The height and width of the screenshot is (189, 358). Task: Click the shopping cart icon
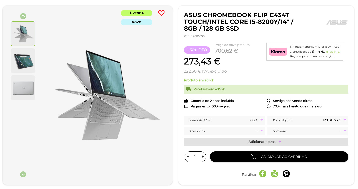(254, 157)
